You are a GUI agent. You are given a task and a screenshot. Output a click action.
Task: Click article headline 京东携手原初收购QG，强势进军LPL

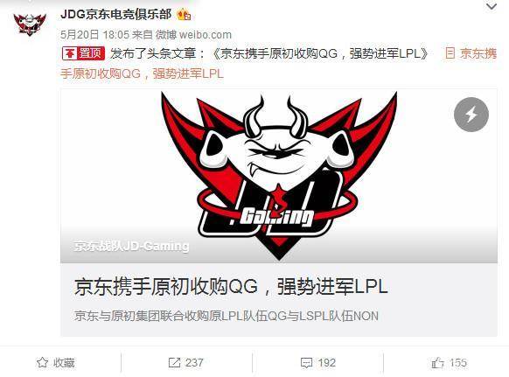(x=231, y=286)
